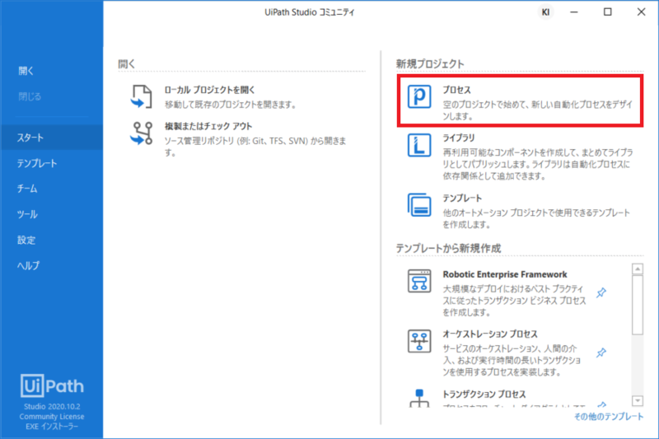Minimize the UiPath Studio window
The height and width of the screenshot is (439, 659).
573,12
